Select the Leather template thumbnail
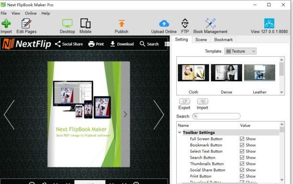Image resolution: width=293 pixels, height=184 pixels. (x=259, y=73)
